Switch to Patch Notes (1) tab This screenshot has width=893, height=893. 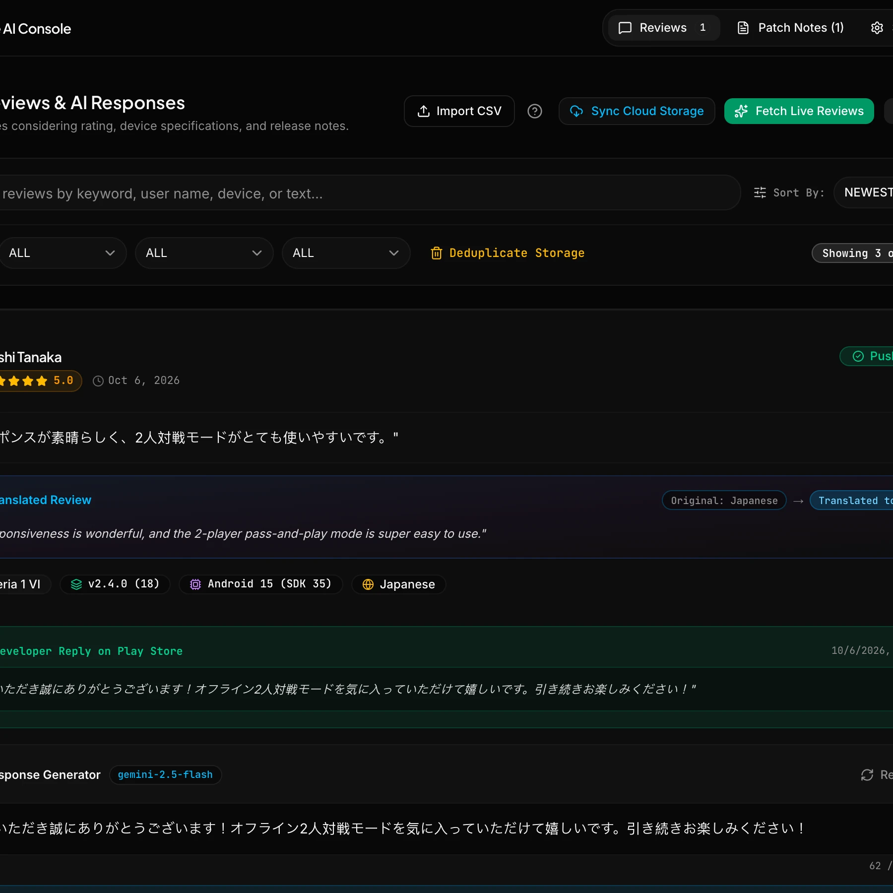click(790, 28)
